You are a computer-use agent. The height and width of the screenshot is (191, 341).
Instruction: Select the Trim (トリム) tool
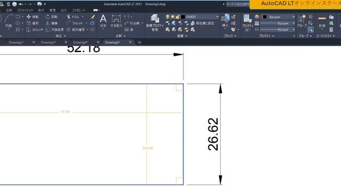point(72,16)
